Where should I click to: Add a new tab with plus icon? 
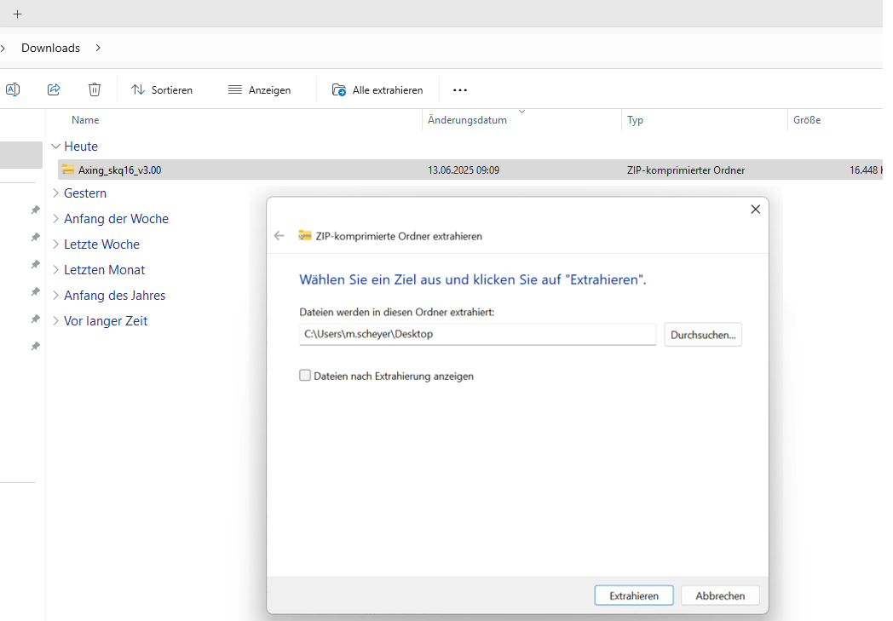18,14
